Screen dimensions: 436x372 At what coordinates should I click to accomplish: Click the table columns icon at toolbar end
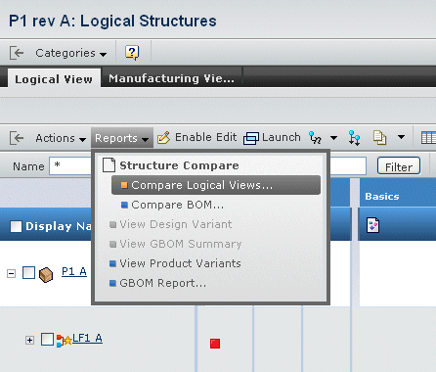click(x=428, y=138)
